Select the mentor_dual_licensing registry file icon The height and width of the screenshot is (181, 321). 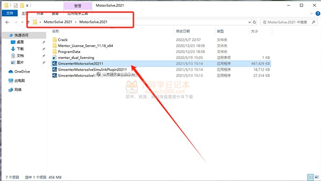(55, 58)
